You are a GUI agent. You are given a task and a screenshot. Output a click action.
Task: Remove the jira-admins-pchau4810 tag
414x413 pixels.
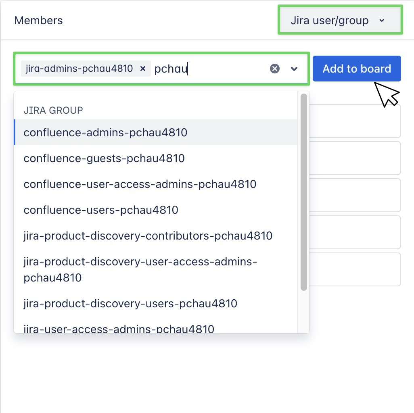tap(143, 69)
